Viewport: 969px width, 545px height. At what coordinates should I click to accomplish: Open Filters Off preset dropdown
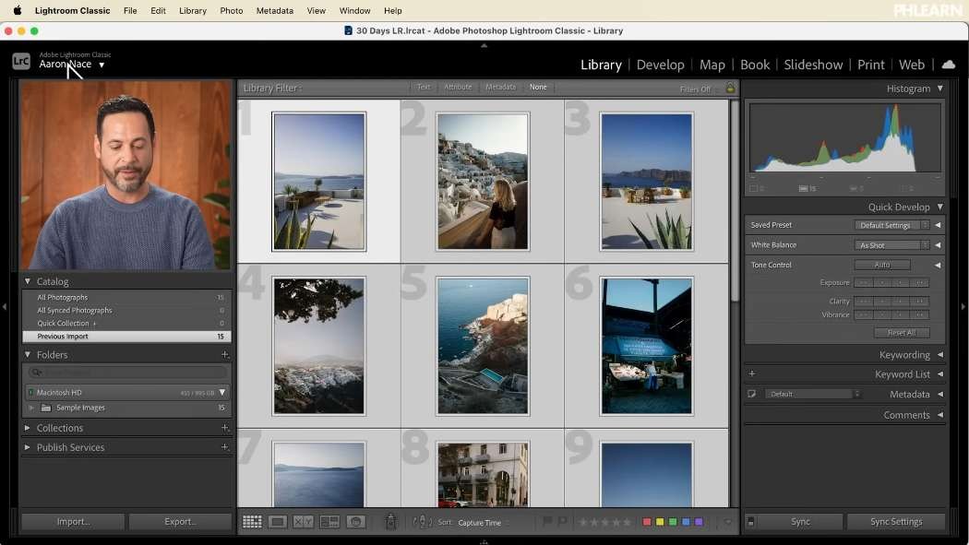(699, 89)
